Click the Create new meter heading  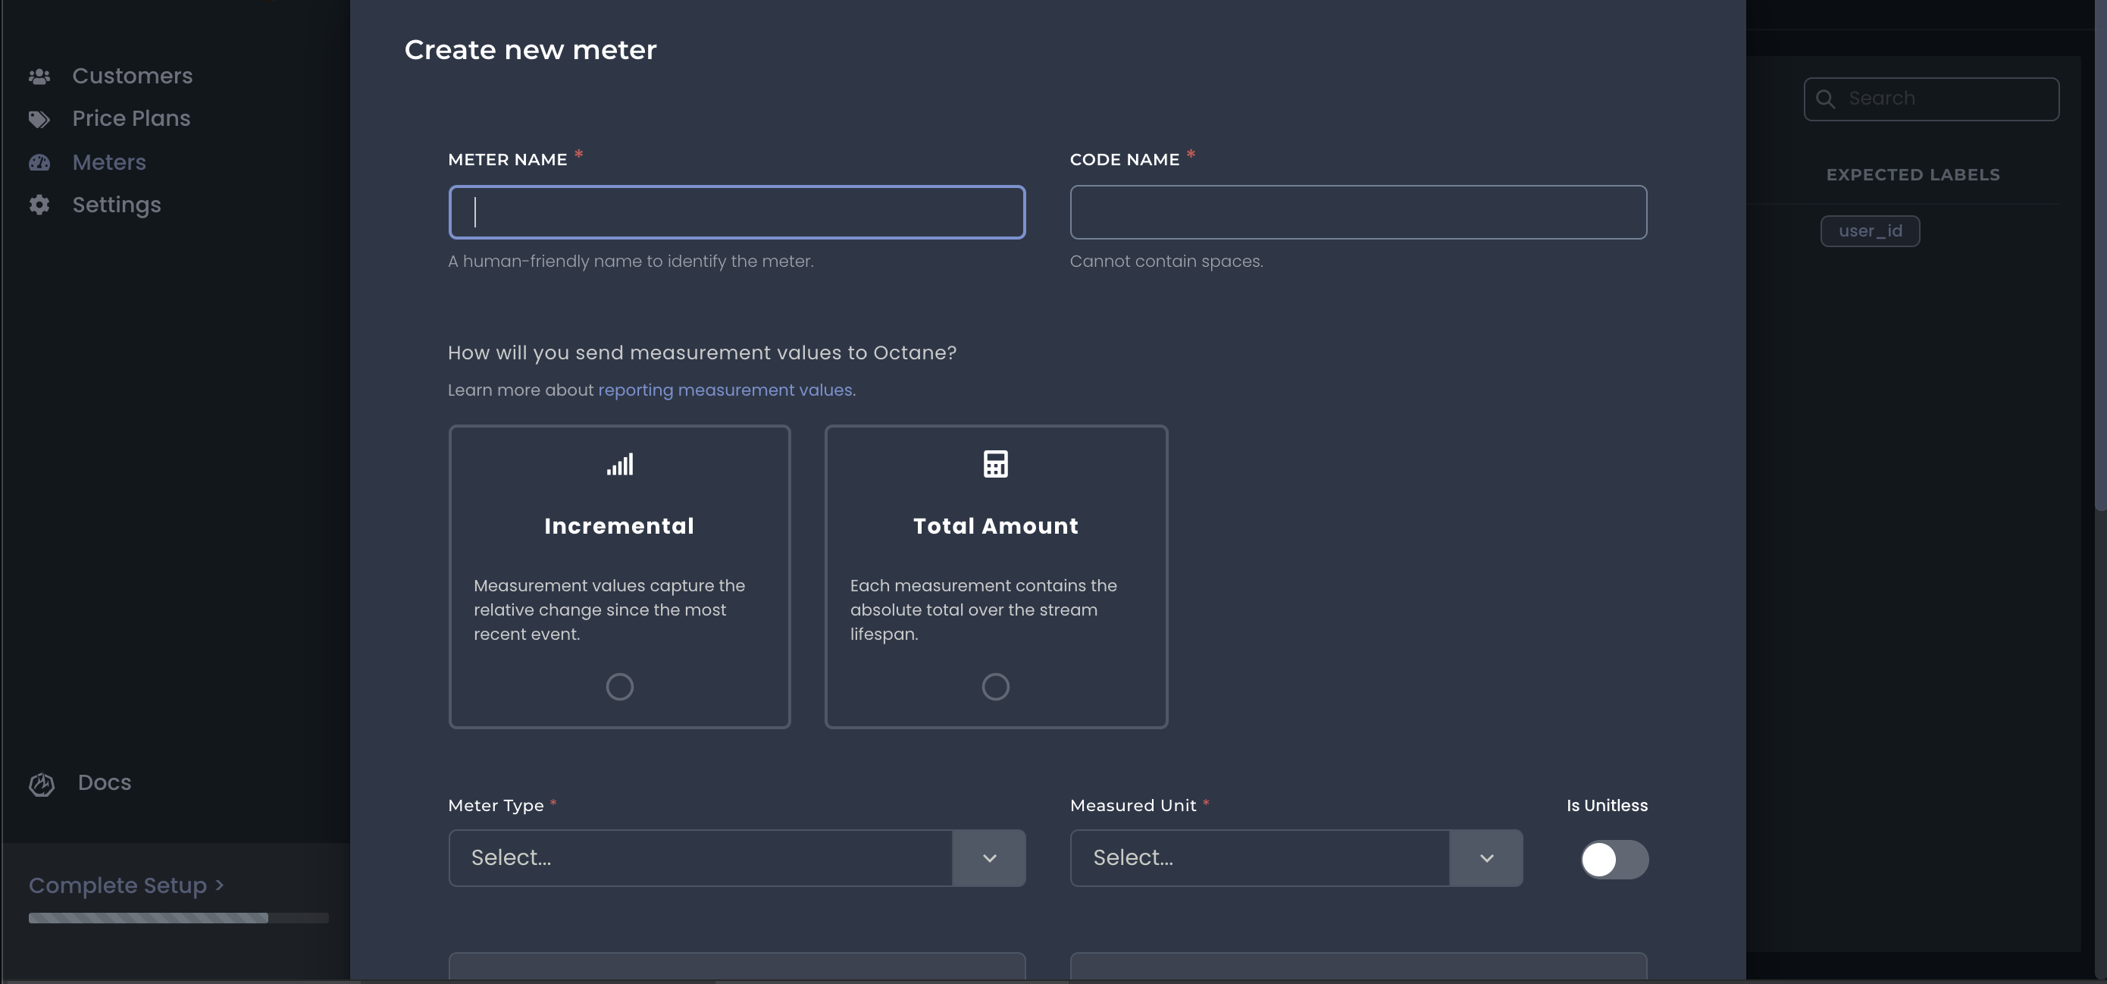point(530,50)
